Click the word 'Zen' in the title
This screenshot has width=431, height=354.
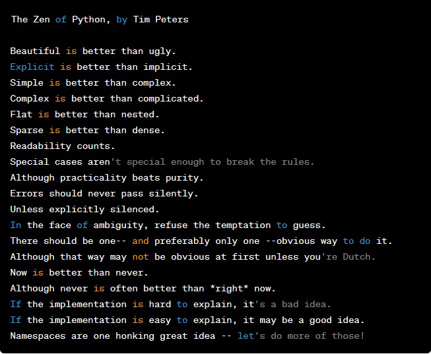point(41,20)
